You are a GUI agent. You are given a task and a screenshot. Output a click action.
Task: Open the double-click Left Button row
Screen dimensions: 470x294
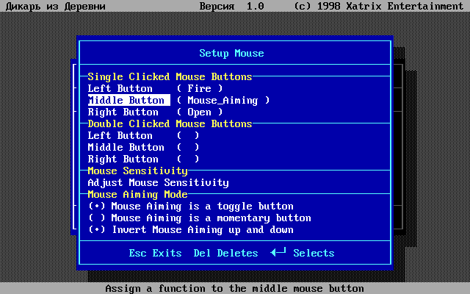coord(144,135)
